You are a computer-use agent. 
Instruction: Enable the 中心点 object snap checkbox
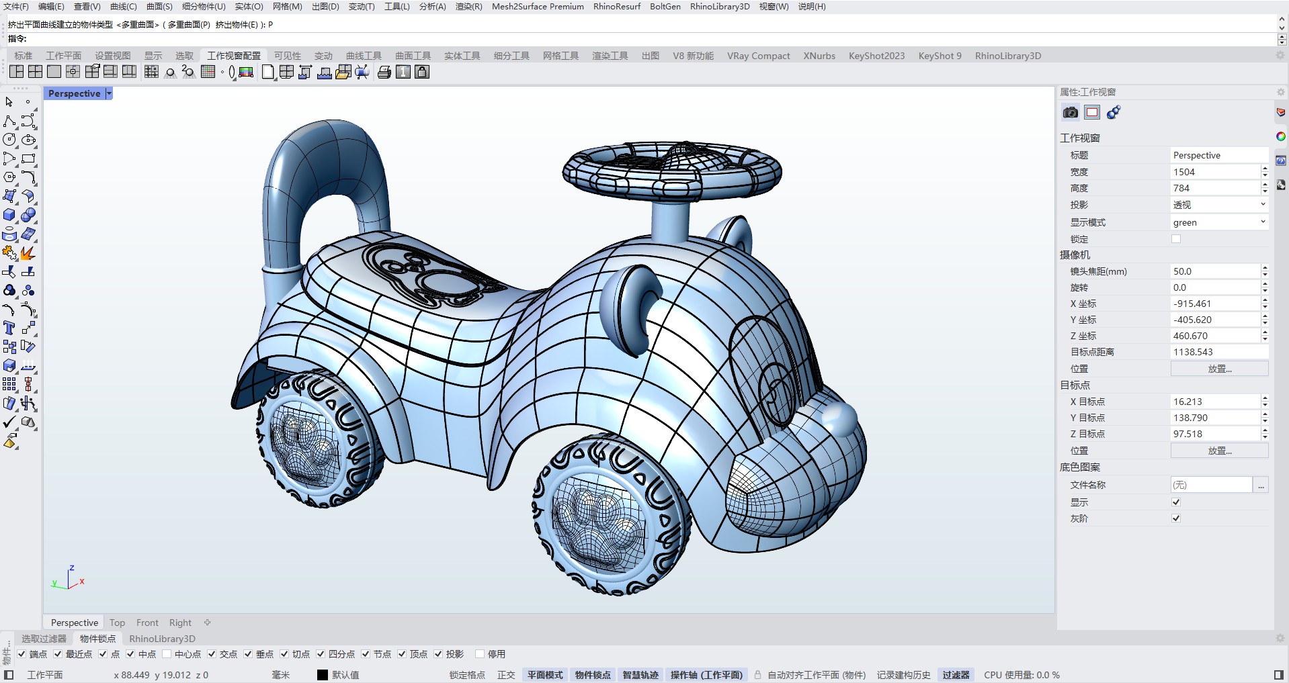(167, 654)
